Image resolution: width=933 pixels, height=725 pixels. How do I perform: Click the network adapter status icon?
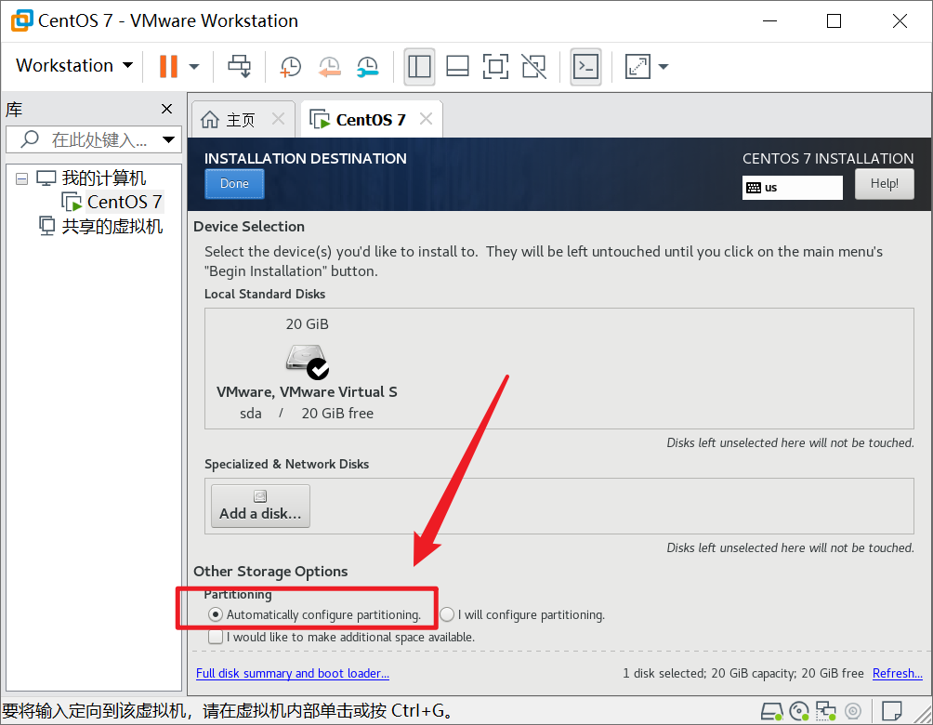point(825,711)
